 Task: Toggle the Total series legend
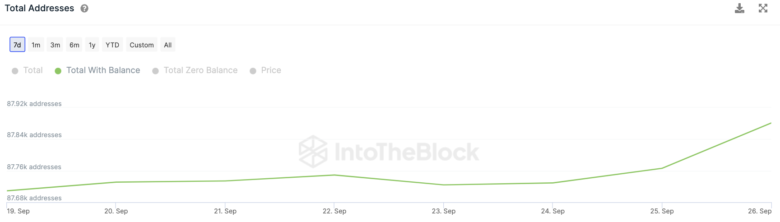tap(28, 70)
